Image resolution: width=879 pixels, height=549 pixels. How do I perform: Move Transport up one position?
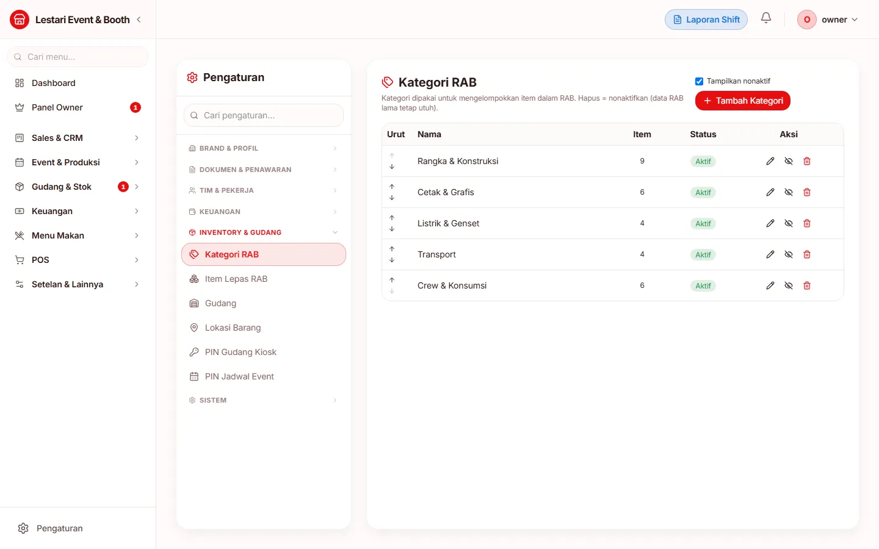392,249
